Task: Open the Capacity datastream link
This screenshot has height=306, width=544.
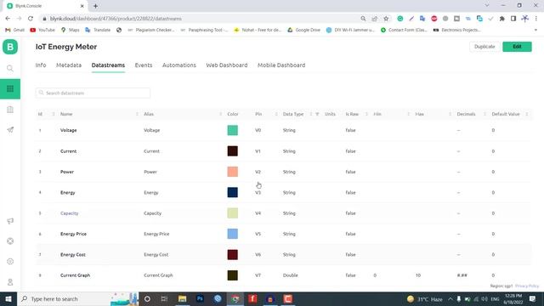Action: 70,213
